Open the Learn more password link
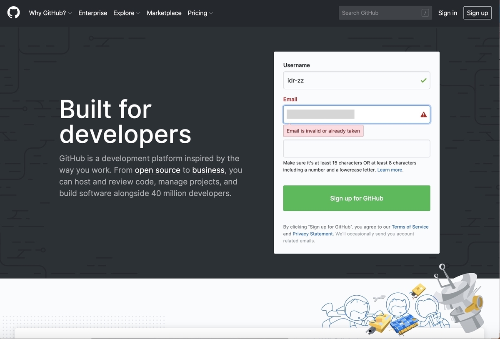This screenshot has height=339, width=500. point(390,170)
